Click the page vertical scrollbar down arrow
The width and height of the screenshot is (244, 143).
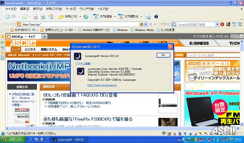[x=242, y=124]
